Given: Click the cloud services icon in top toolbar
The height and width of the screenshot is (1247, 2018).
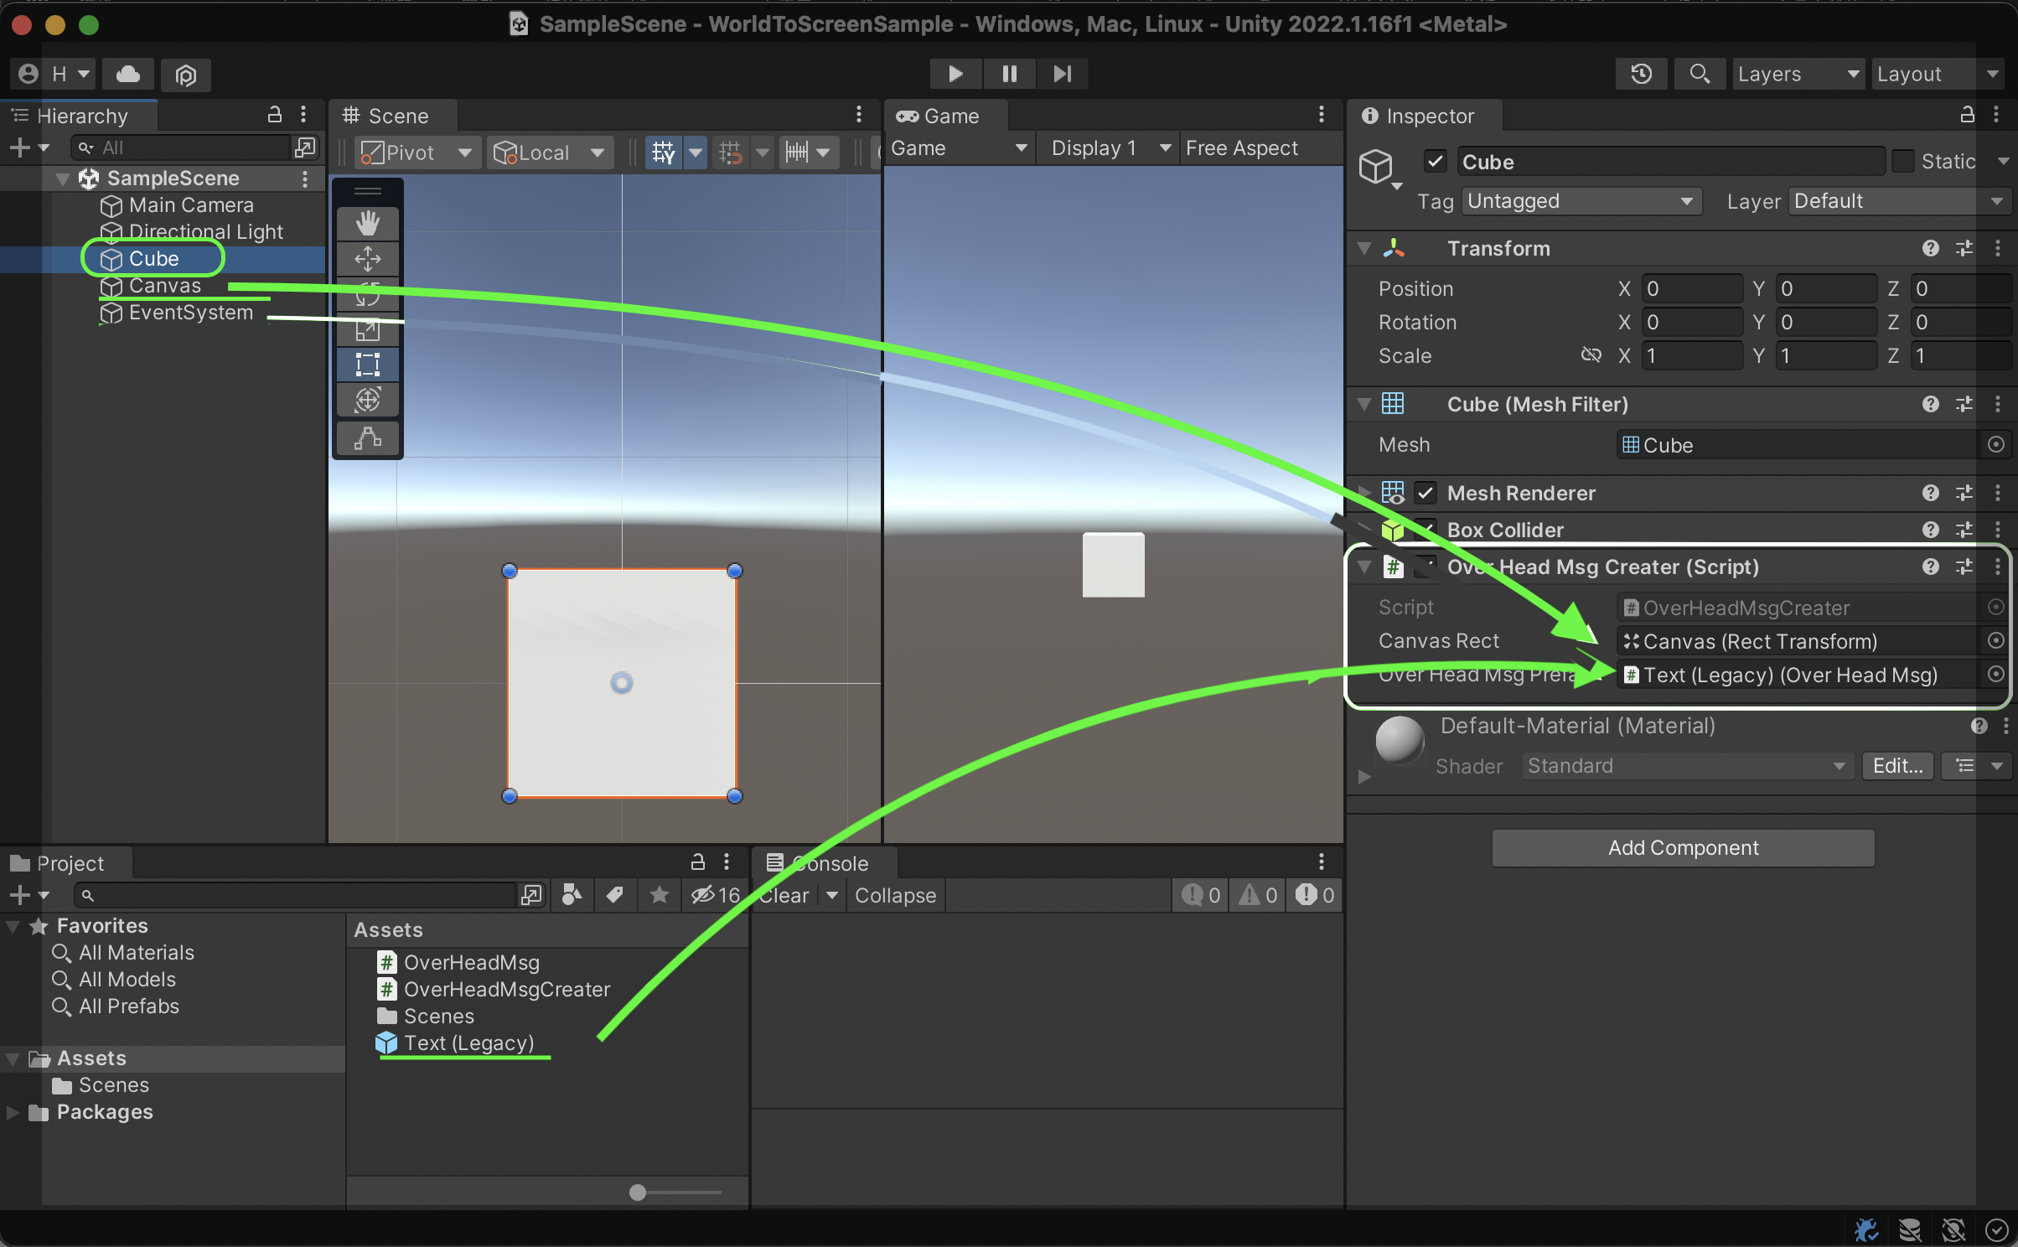Looking at the screenshot, I should [127, 74].
